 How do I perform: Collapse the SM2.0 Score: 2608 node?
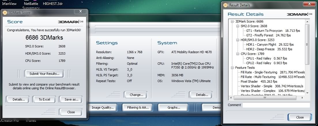238,26
